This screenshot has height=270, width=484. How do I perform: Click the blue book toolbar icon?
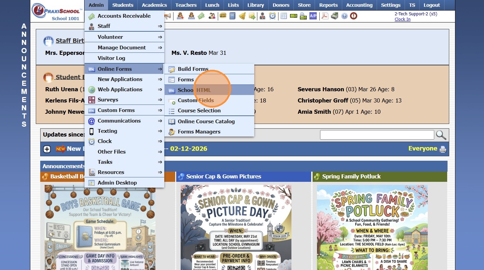coord(232,16)
